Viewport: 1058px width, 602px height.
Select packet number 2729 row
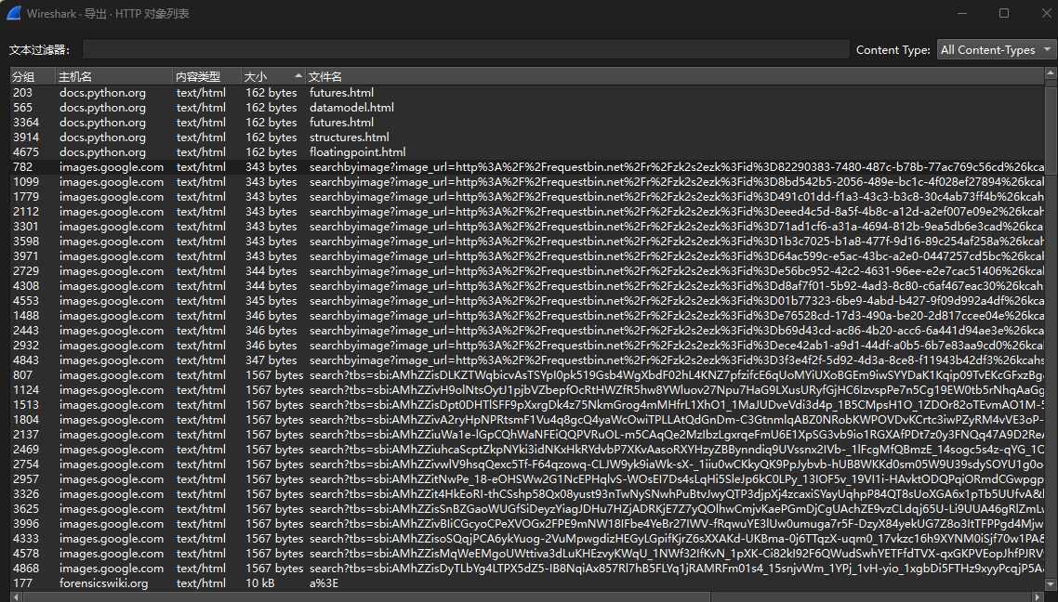click(527, 270)
